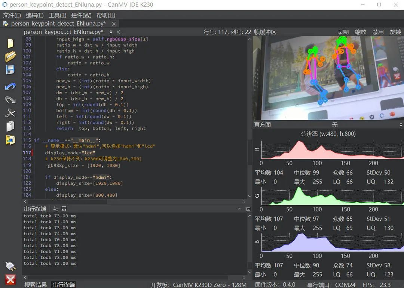Stop the running script with red X
404x288 pixels.
point(10,279)
